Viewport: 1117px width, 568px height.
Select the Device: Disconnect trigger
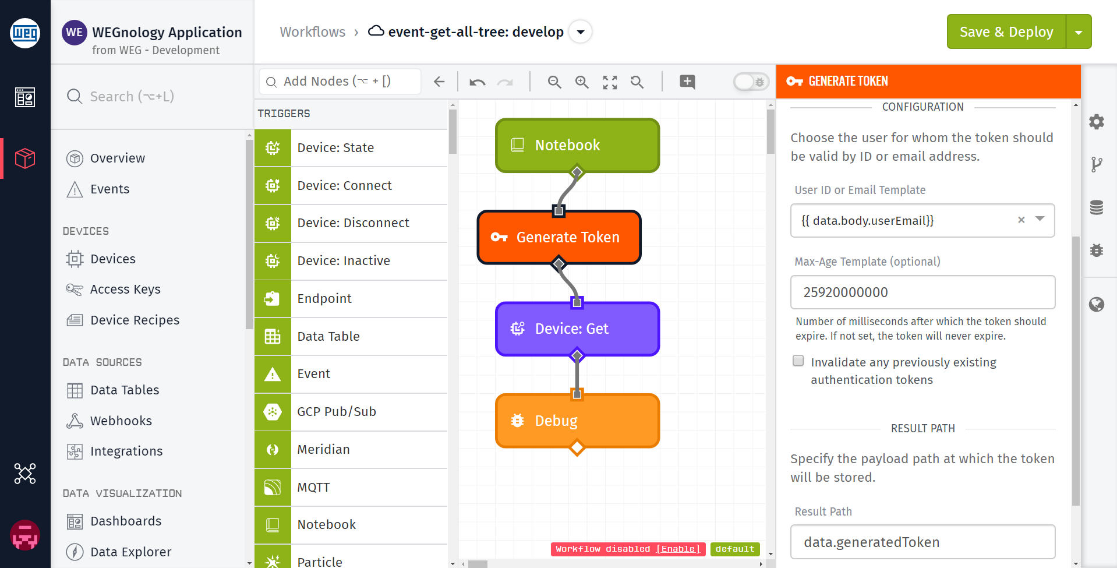[351, 223]
